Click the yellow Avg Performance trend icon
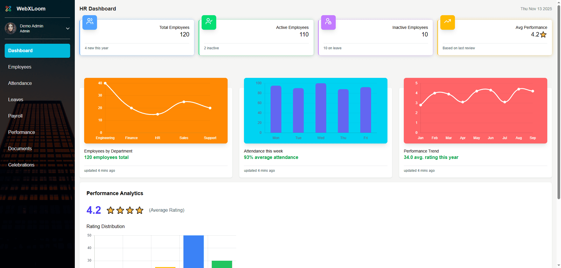 [x=447, y=22]
